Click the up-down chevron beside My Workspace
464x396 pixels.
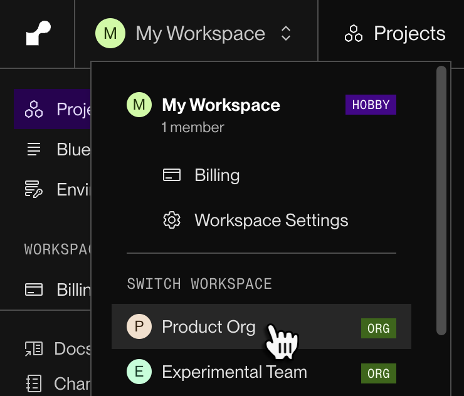pyautogui.click(x=285, y=33)
